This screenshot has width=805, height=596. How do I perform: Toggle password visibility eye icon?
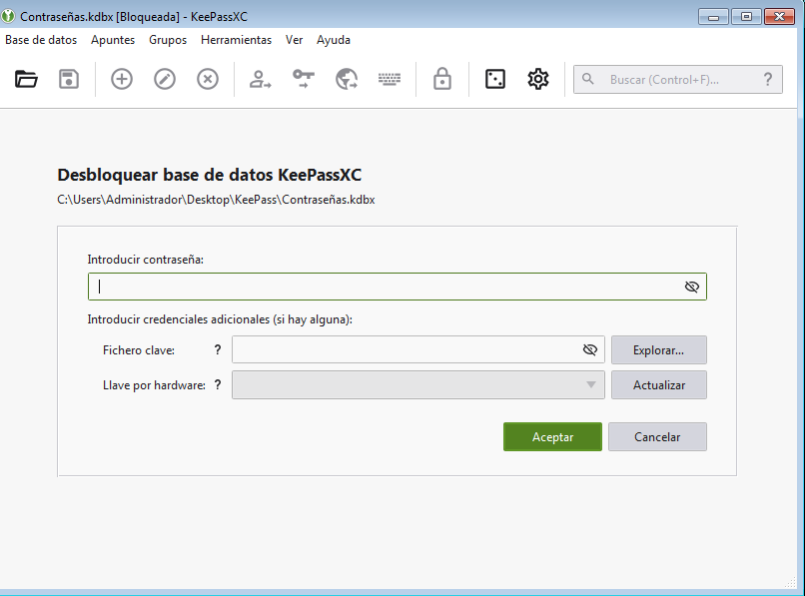[692, 287]
